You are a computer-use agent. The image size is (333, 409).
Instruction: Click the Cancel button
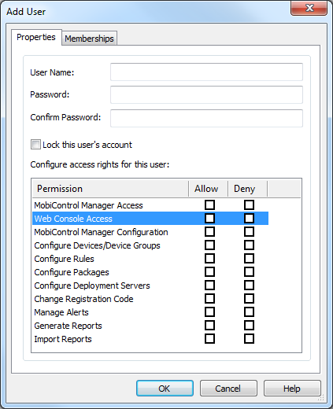228,389
